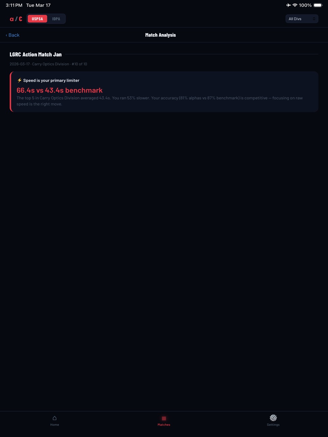
Task: Tap the lightning bolt speed icon
Action: coord(19,80)
